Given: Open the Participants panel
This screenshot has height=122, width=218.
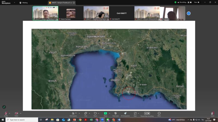Looking at the screenshot, I should [x=73, y=113].
